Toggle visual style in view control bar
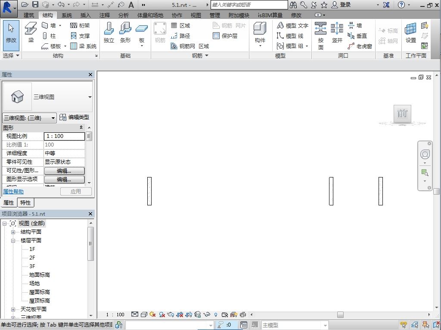Screen dimensions: 441x330 pos(144,315)
